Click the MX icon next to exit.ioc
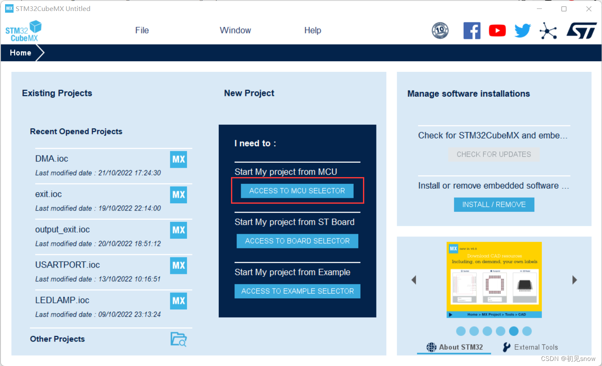602x366 pixels. [179, 195]
